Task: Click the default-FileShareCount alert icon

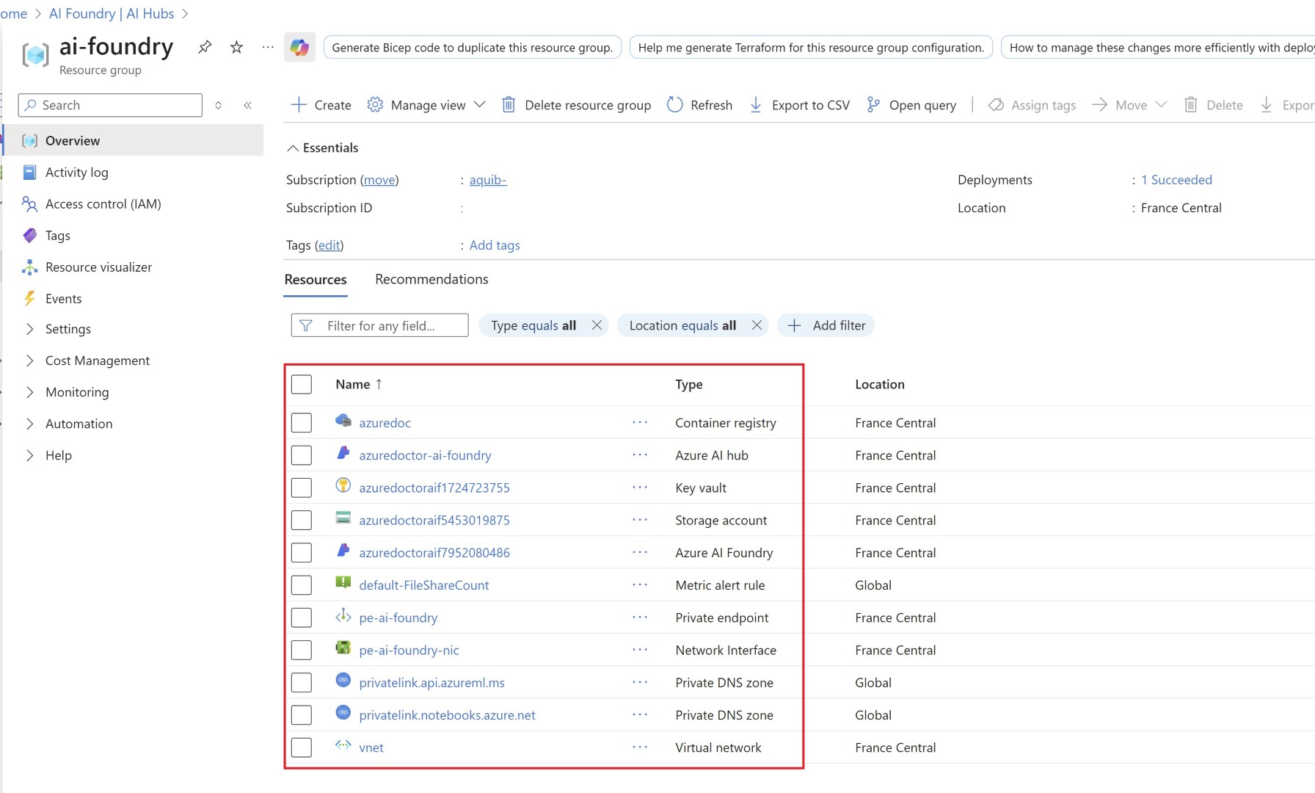Action: coord(343,583)
